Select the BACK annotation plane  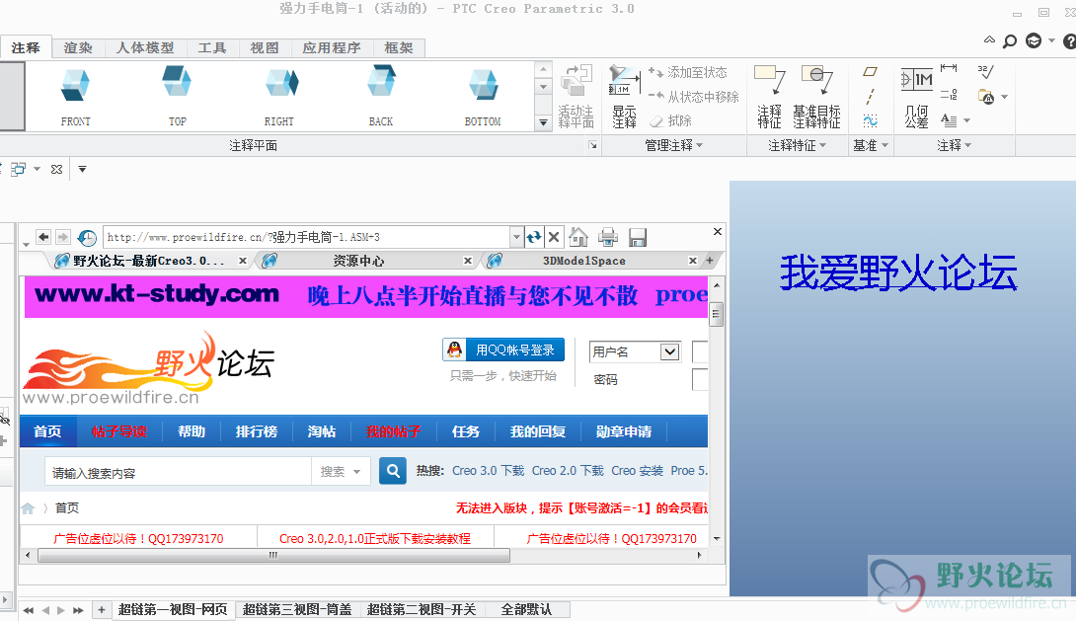click(381, 96)
